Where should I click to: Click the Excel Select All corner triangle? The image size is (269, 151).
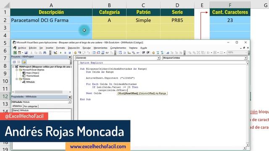(x=7, y=5)
